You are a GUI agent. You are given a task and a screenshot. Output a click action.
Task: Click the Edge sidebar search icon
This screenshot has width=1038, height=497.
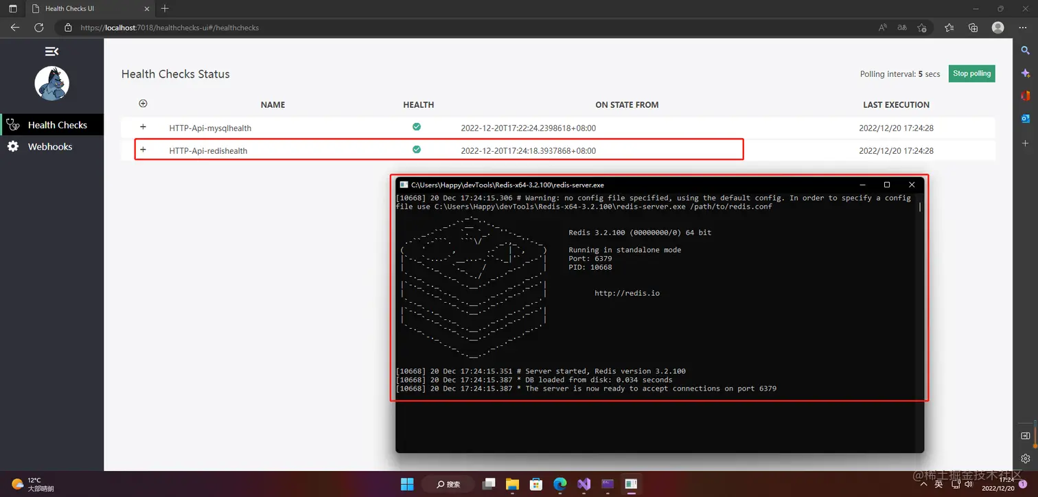pyautogui.click(x=1026, y=51)
